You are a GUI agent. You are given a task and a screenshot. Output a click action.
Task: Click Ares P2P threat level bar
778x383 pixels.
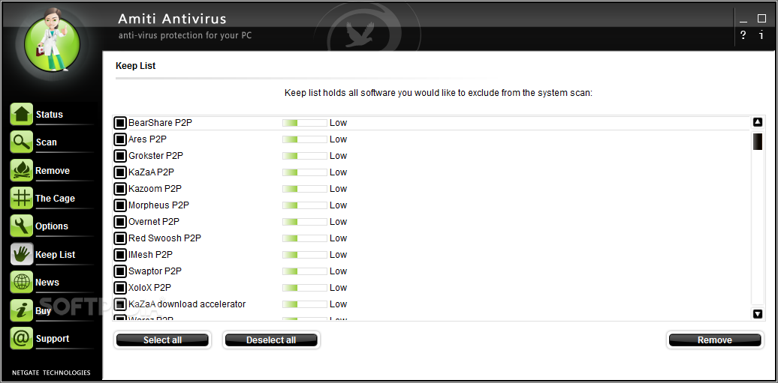pyautogui.click(x=305, y=139)
